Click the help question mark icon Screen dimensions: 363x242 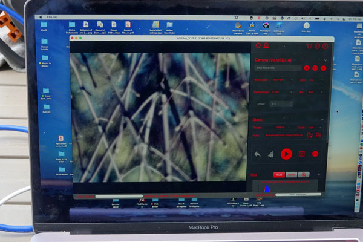click(325, 46)
